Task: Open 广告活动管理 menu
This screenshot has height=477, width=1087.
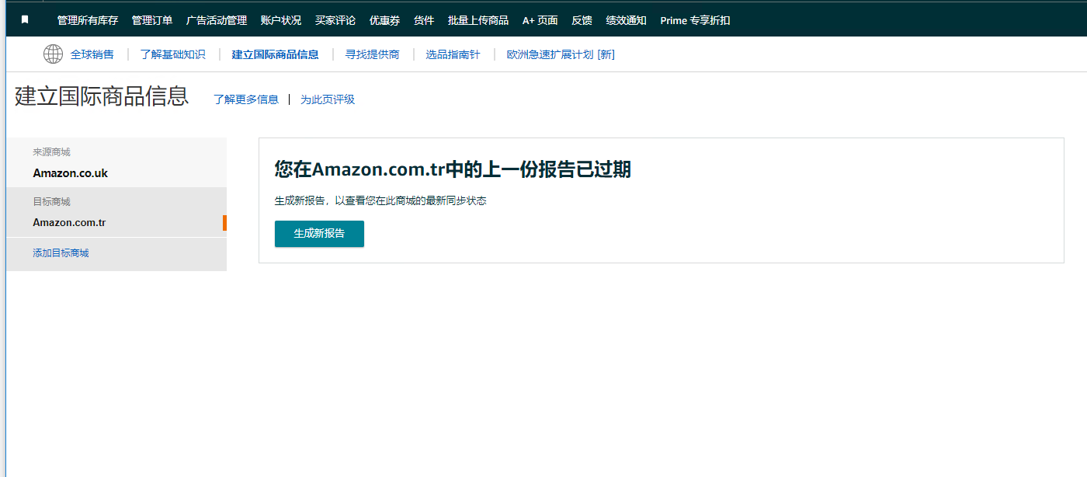Action: click(217, 20)
